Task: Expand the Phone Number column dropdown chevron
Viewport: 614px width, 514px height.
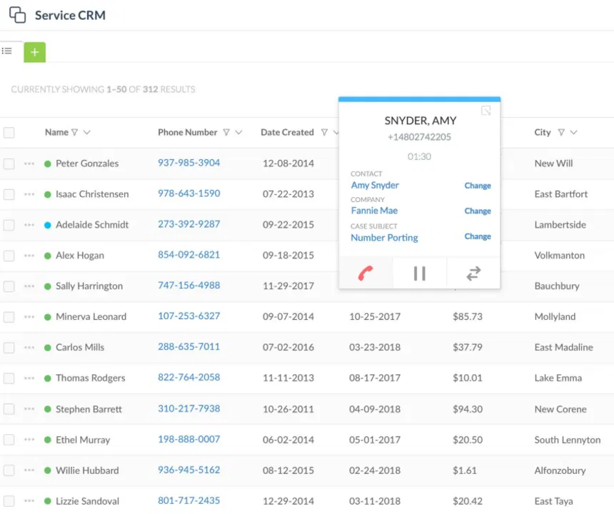Action: tap(238, 132)
